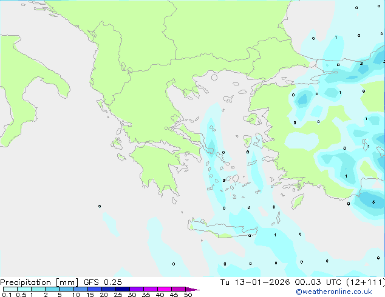
Task: Click the '40' legend scale label
Action: 160,295
